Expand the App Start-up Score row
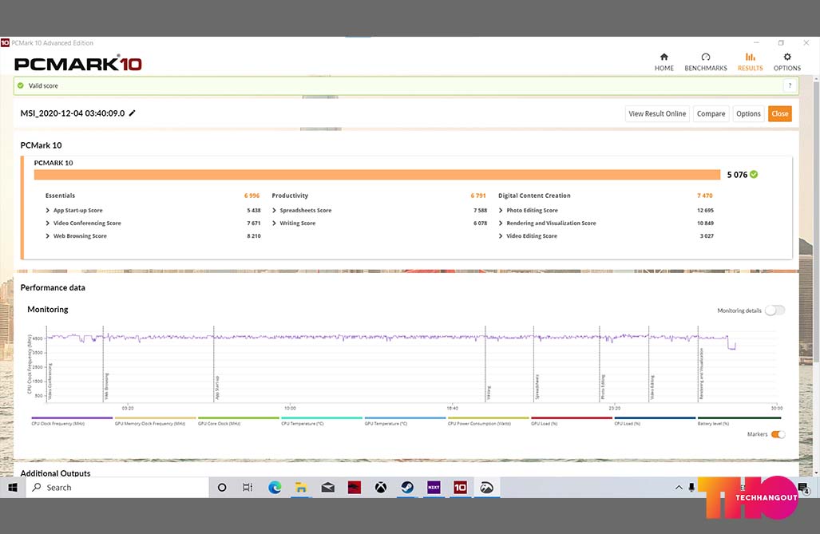820x534 pixels. point(48,210)
